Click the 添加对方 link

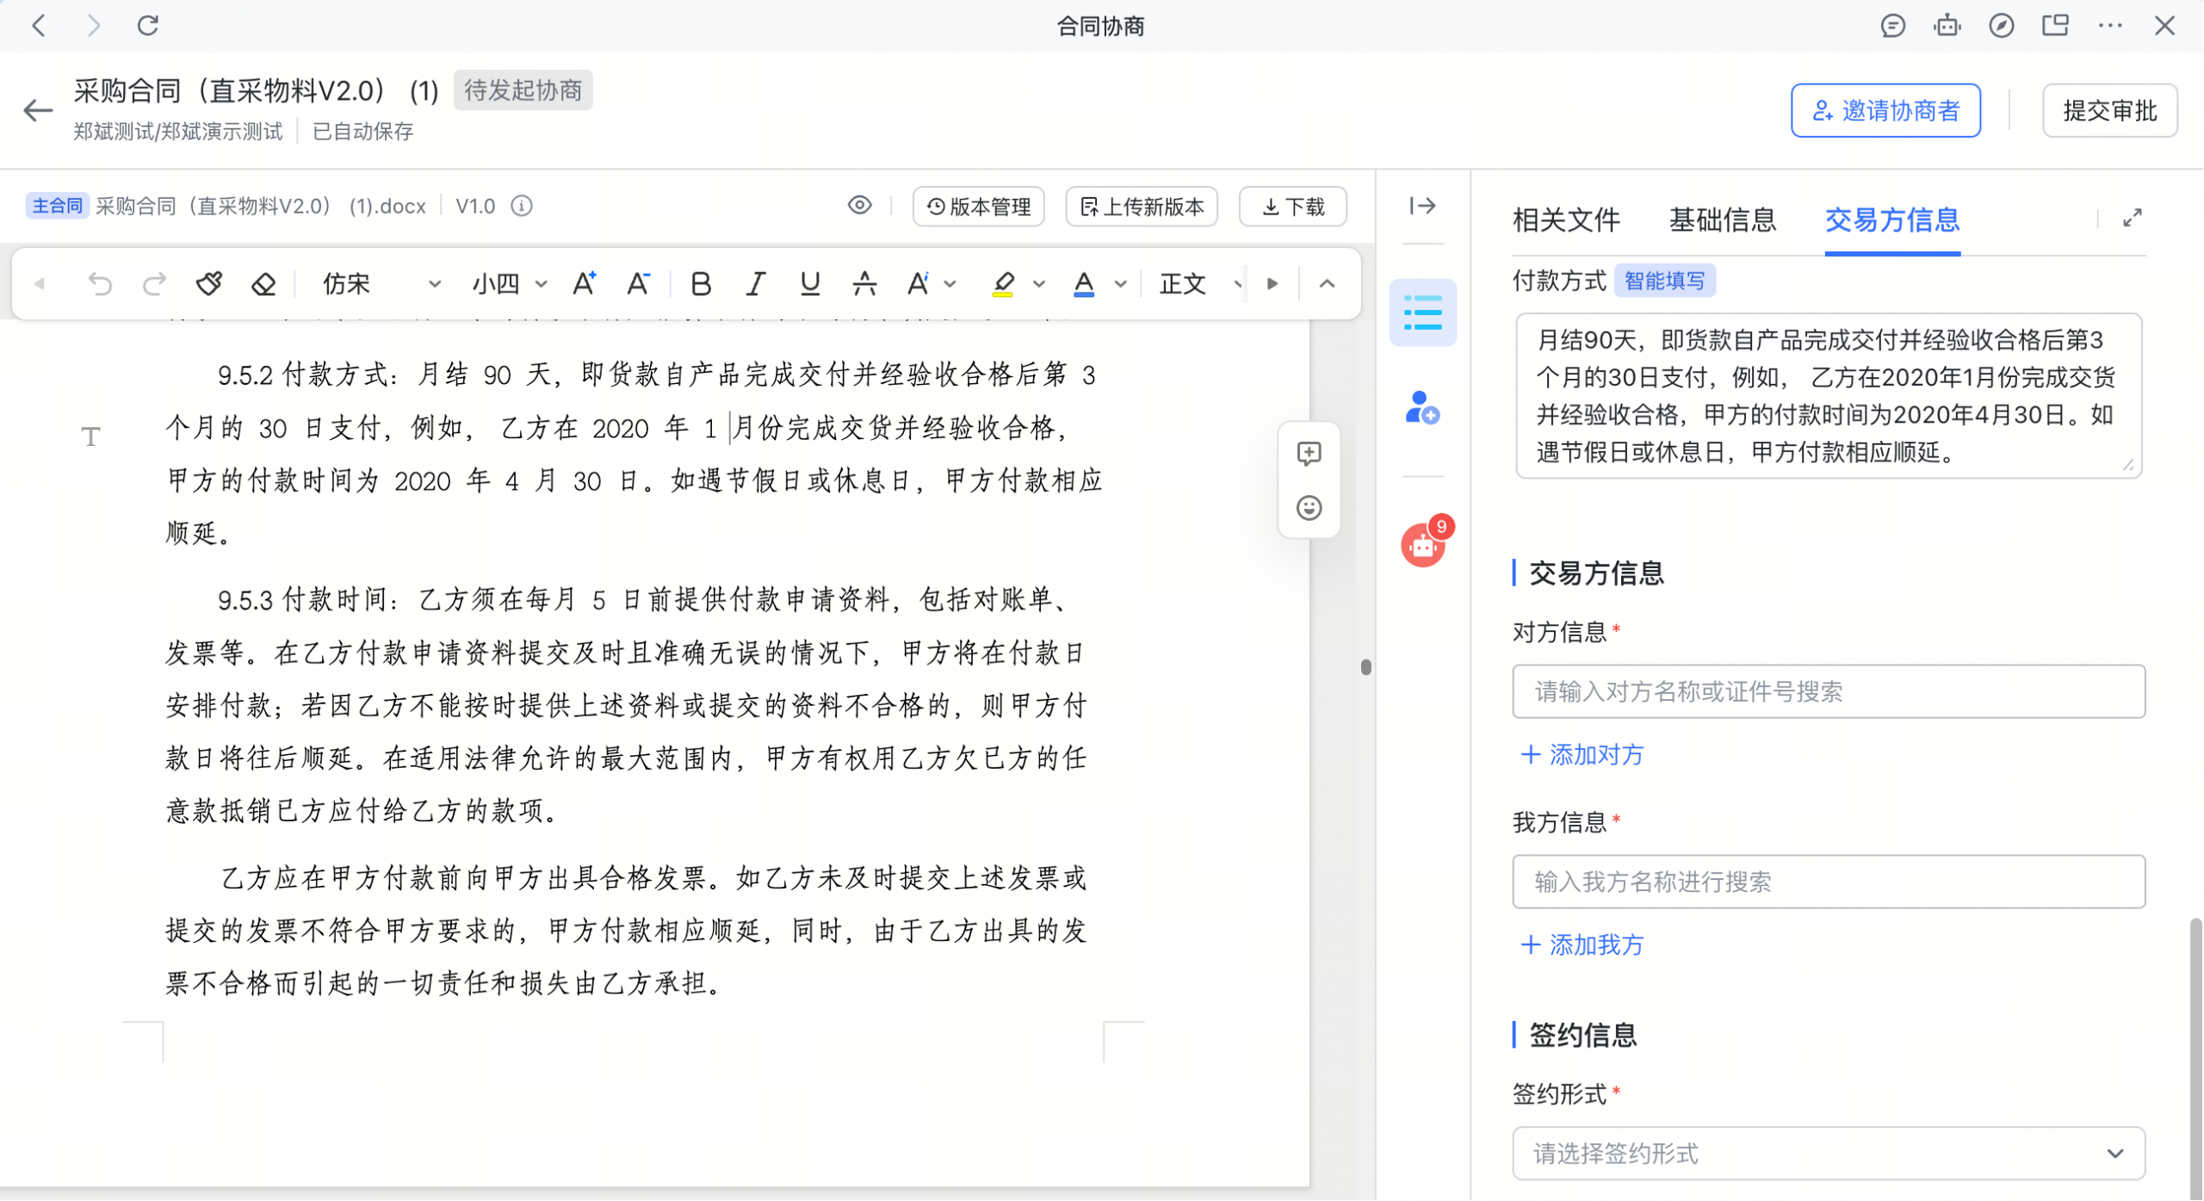point(1582,755)
